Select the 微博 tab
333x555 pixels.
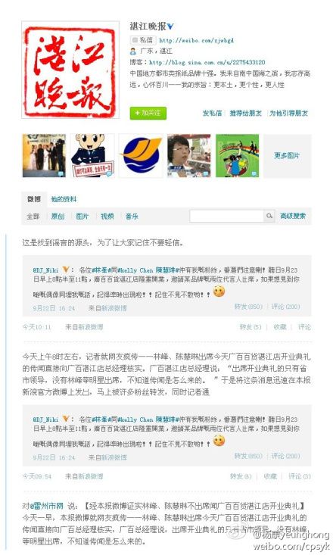click(x=34, y=199)
